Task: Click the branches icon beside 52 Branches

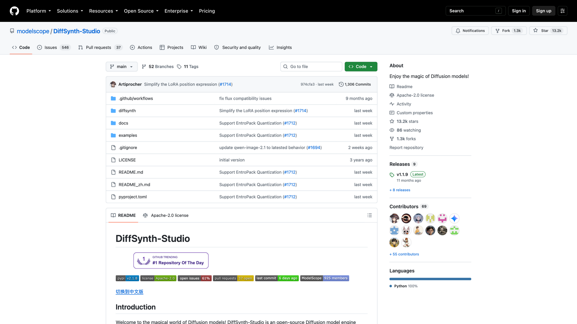Action: (144, 67)
